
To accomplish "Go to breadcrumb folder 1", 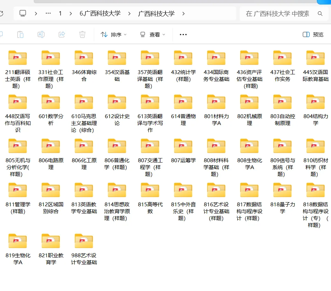I will 60,14.
